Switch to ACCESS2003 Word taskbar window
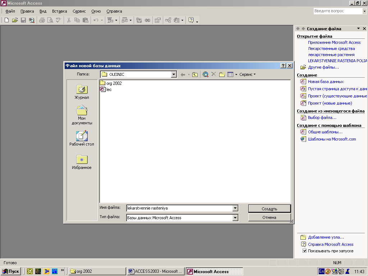The width and height of the screenshot is (368, 276). (155, 271)
